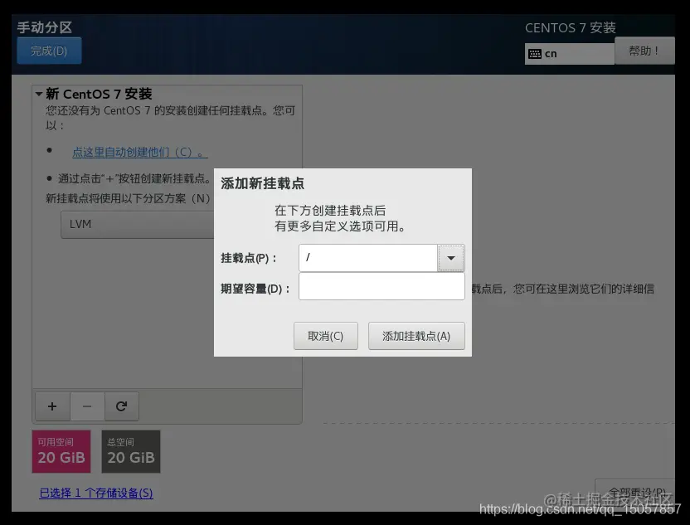Click the 手动分区 page heading

[45, 27]
